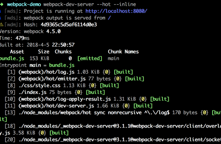221x144 pixels.
Task: Click the (webpack)/hot/dev-server.js module path
Action: click(56, 106)
